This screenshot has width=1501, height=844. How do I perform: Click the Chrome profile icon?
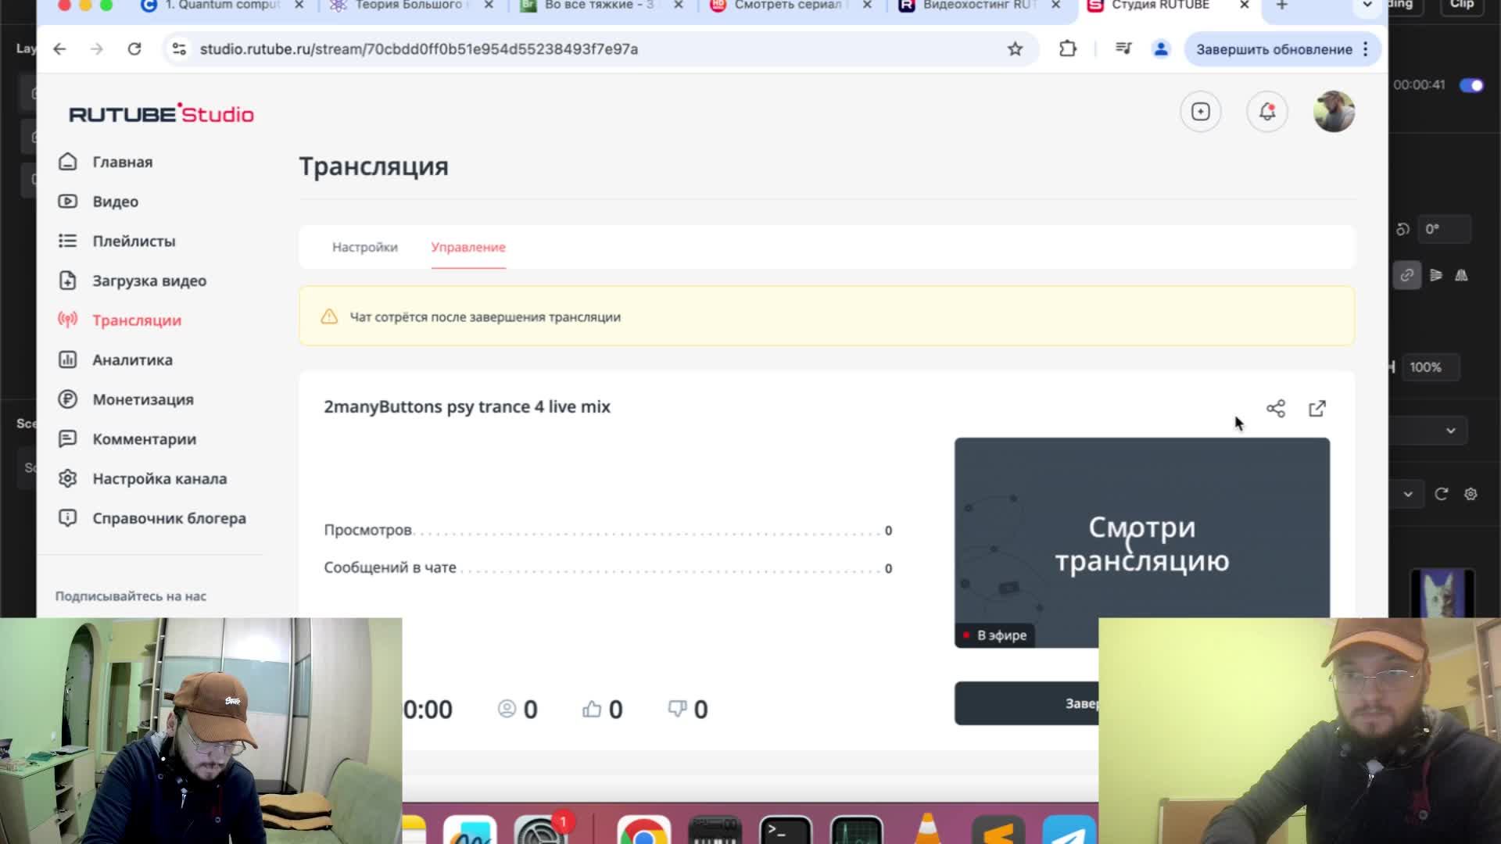1161,49
